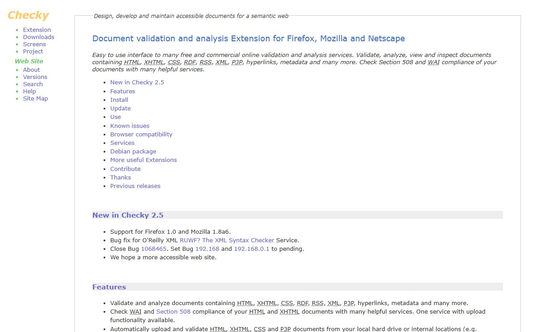The height and width of the screenshot is (332, 538).
Task: Open the Debian package link
Action: click(133, 152)
